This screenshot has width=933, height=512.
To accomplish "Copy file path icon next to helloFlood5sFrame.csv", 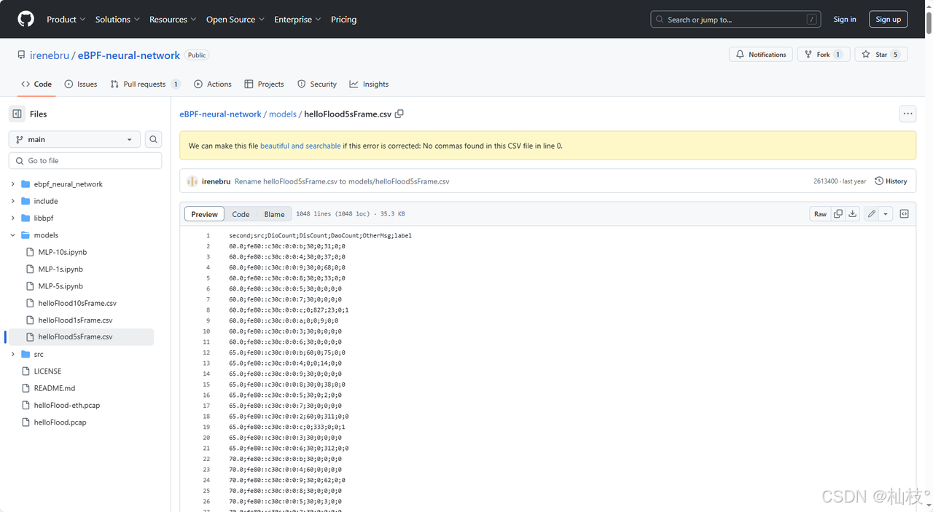I will [x=399, y=114].
